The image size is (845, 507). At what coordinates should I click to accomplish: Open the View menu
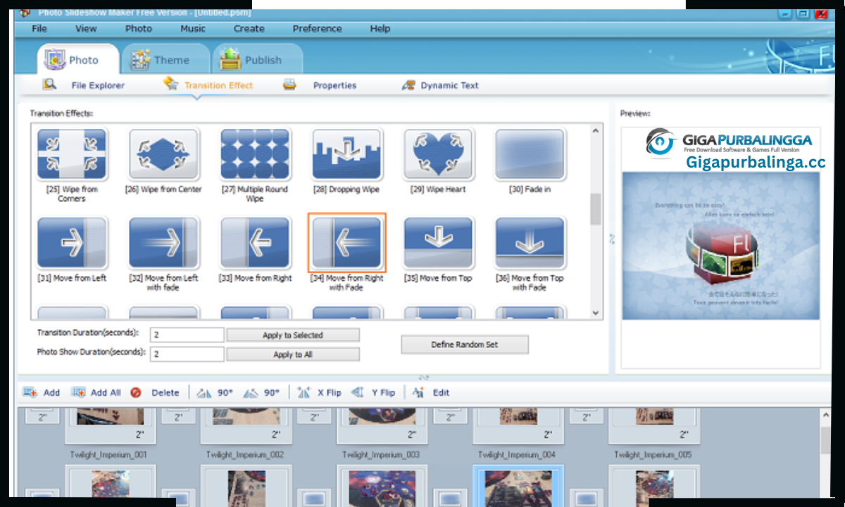point(86,28)
